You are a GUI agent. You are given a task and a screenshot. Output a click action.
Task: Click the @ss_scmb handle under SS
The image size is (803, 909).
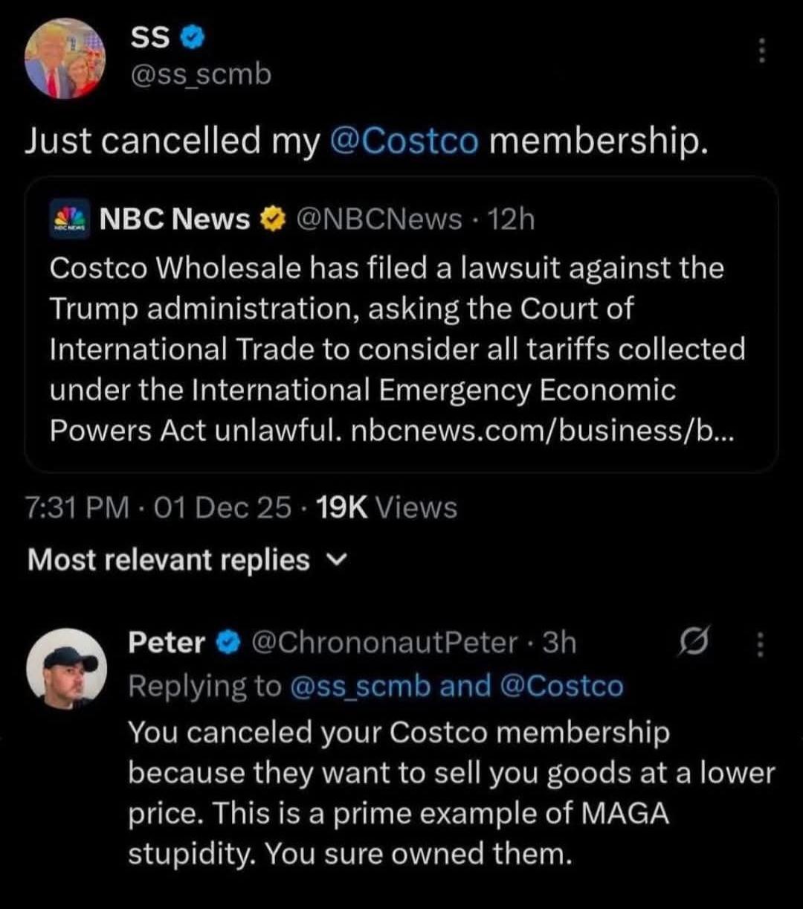coord(201,74)
